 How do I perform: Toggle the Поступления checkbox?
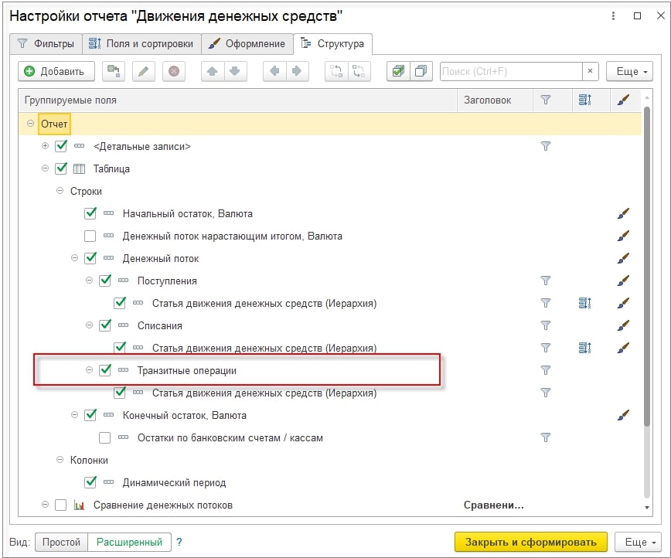105,281
